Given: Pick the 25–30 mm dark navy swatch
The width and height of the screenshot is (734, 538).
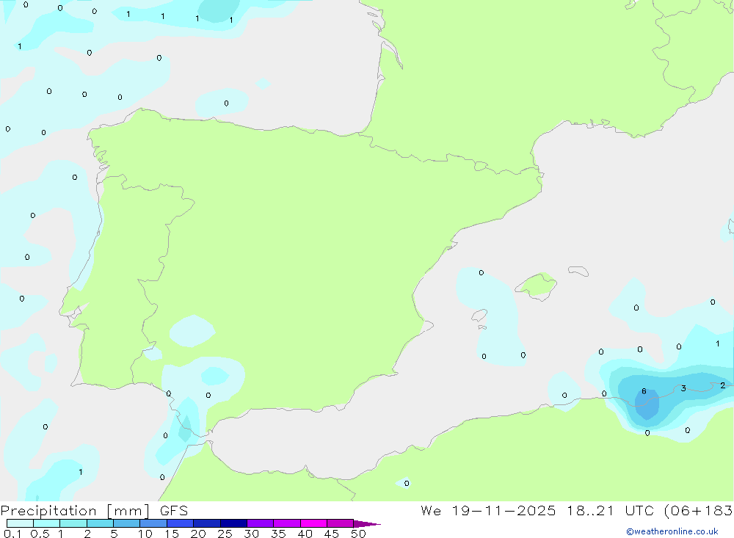Looking at the screenshot, I should click(x=233, y=523).
